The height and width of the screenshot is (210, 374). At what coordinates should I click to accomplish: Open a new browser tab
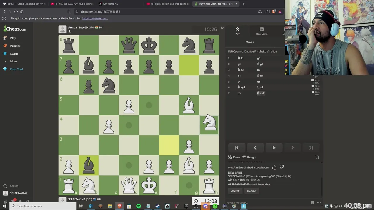pos(243,4)
